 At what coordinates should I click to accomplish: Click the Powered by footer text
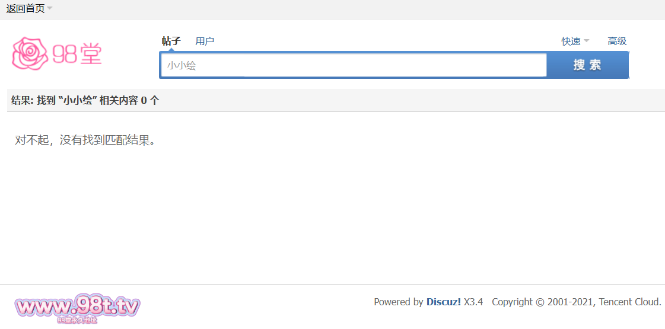pos(398,302)
